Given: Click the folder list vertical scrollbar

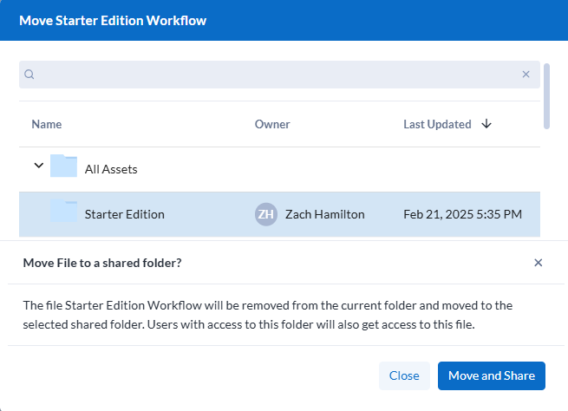Looking at the screenshot, I should 546,95.
